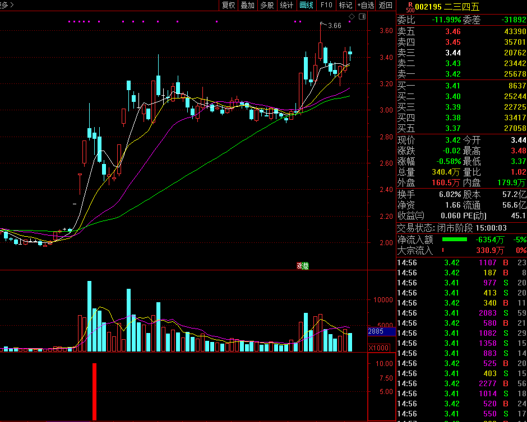Image resolution: width=527 pixels, height=422 pixels.
Task: Click the red signal bar in bottom indicator
Action: (94, 391)
